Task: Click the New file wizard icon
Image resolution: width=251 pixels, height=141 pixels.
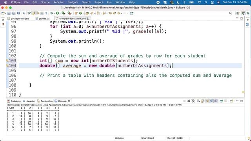Action: click(3, 13)
